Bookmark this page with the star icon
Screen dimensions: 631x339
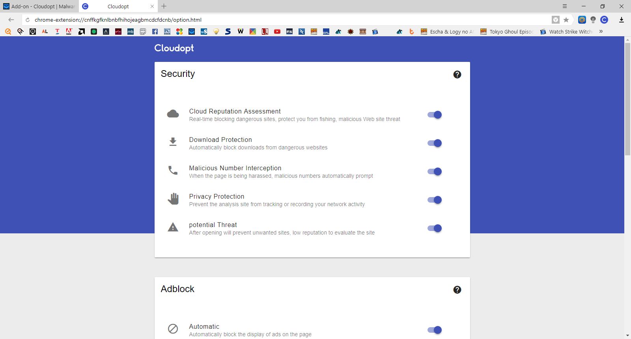coord(566,20)
